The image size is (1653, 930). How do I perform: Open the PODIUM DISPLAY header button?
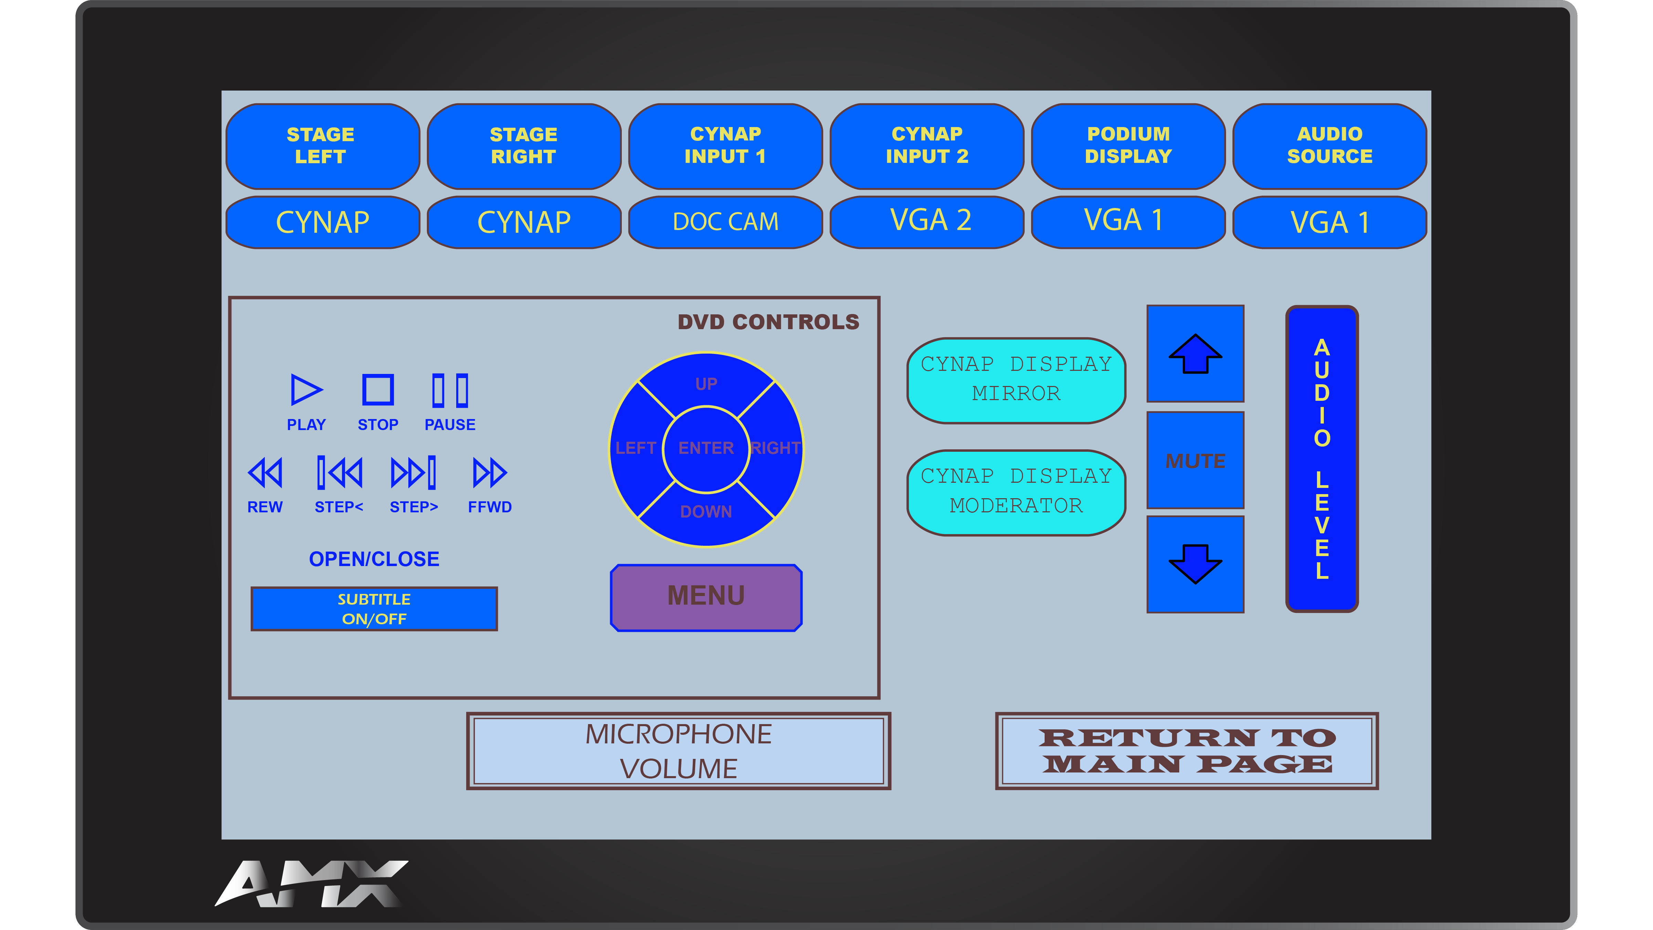[x=1128, y=146]
